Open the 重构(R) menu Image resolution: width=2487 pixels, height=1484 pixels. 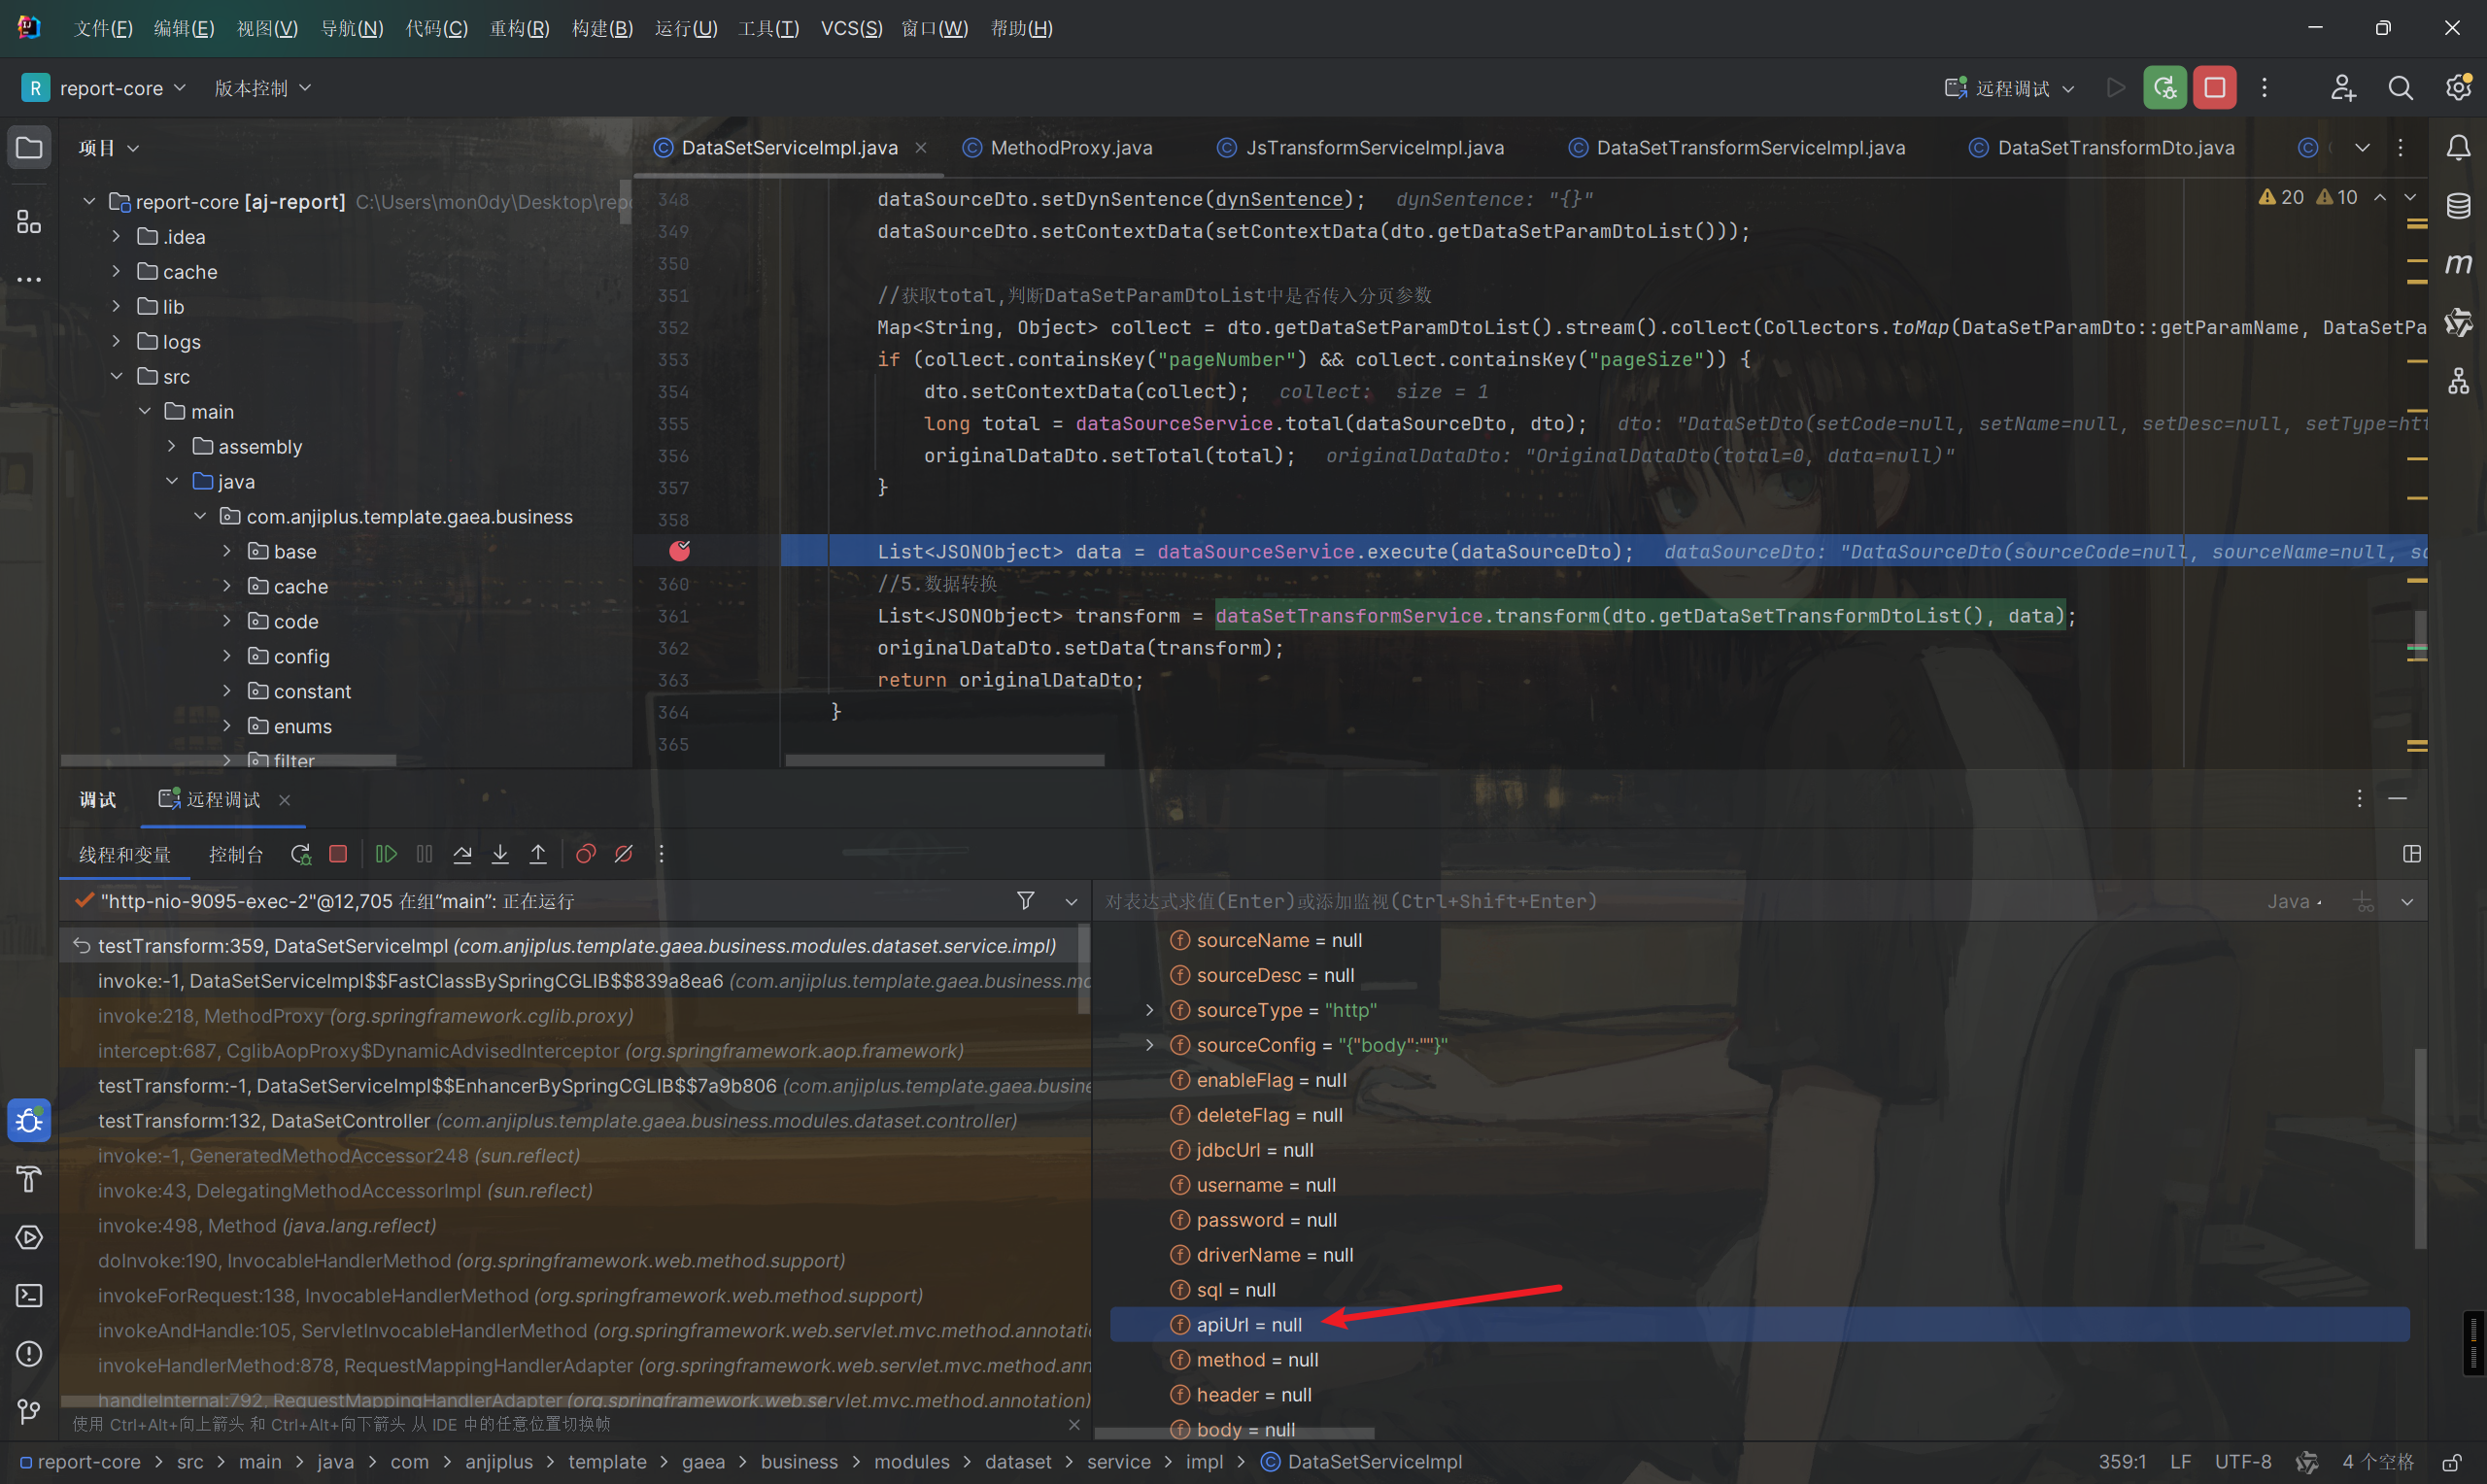pyautogui.click(x=519, y=28)
